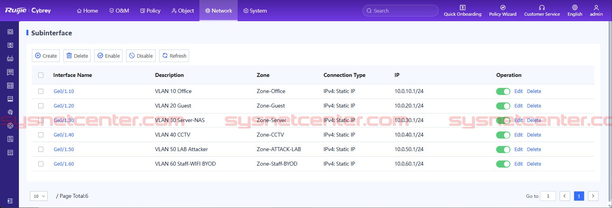Open Quick Onboarding
Viewport: 612px width, 208px height.
(463, 11)
